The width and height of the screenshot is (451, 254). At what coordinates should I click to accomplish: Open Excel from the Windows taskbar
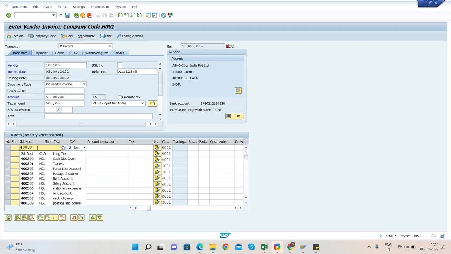tap(264, 247)
